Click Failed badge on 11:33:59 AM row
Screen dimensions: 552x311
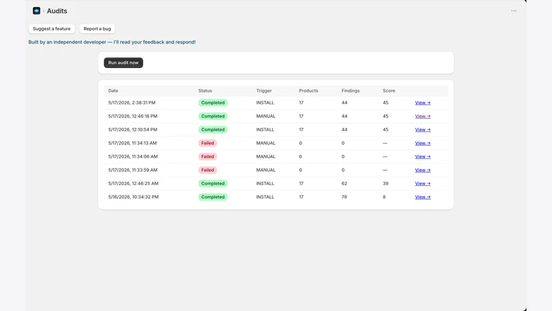[208, 170]
